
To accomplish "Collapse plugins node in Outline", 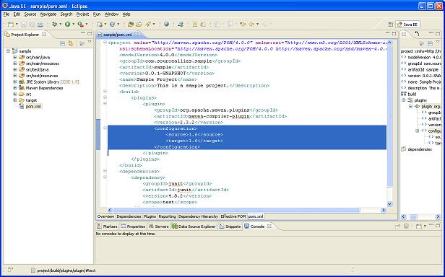I will pyautogui.click(x=404, y=100).
